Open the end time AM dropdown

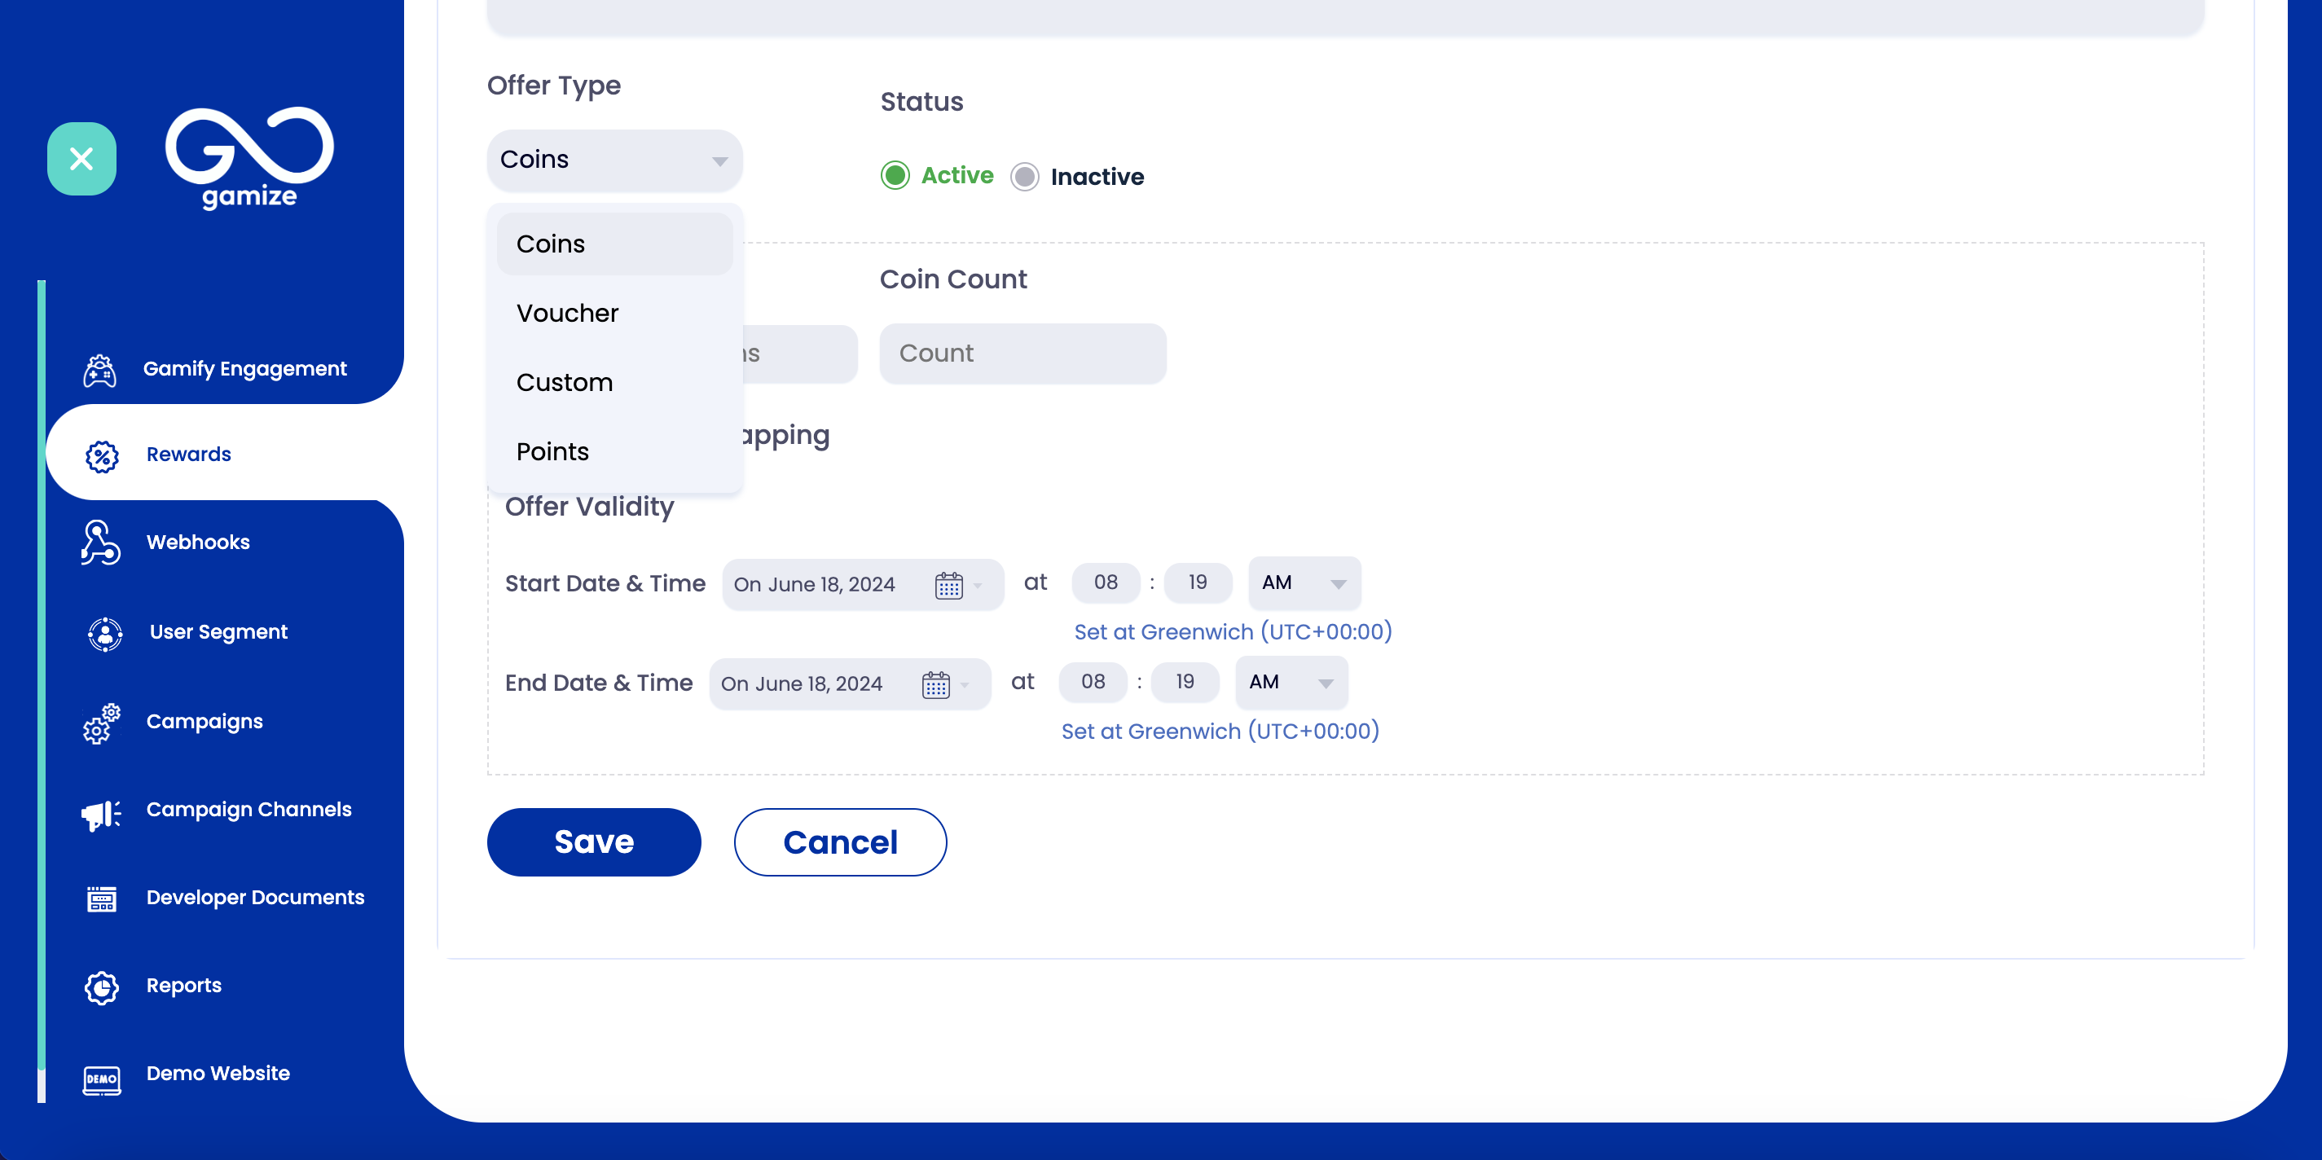tap(1291, 683)
